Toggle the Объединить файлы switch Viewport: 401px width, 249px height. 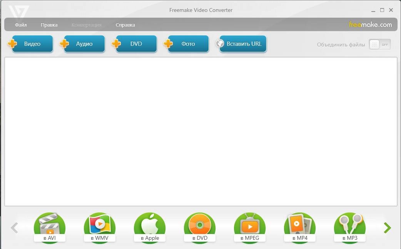tap(380, 45)
